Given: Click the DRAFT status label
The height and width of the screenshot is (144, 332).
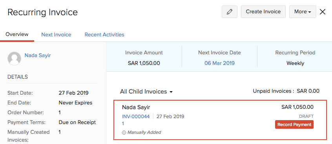Looking at the screenshot, I should click(x=306, y=116).
